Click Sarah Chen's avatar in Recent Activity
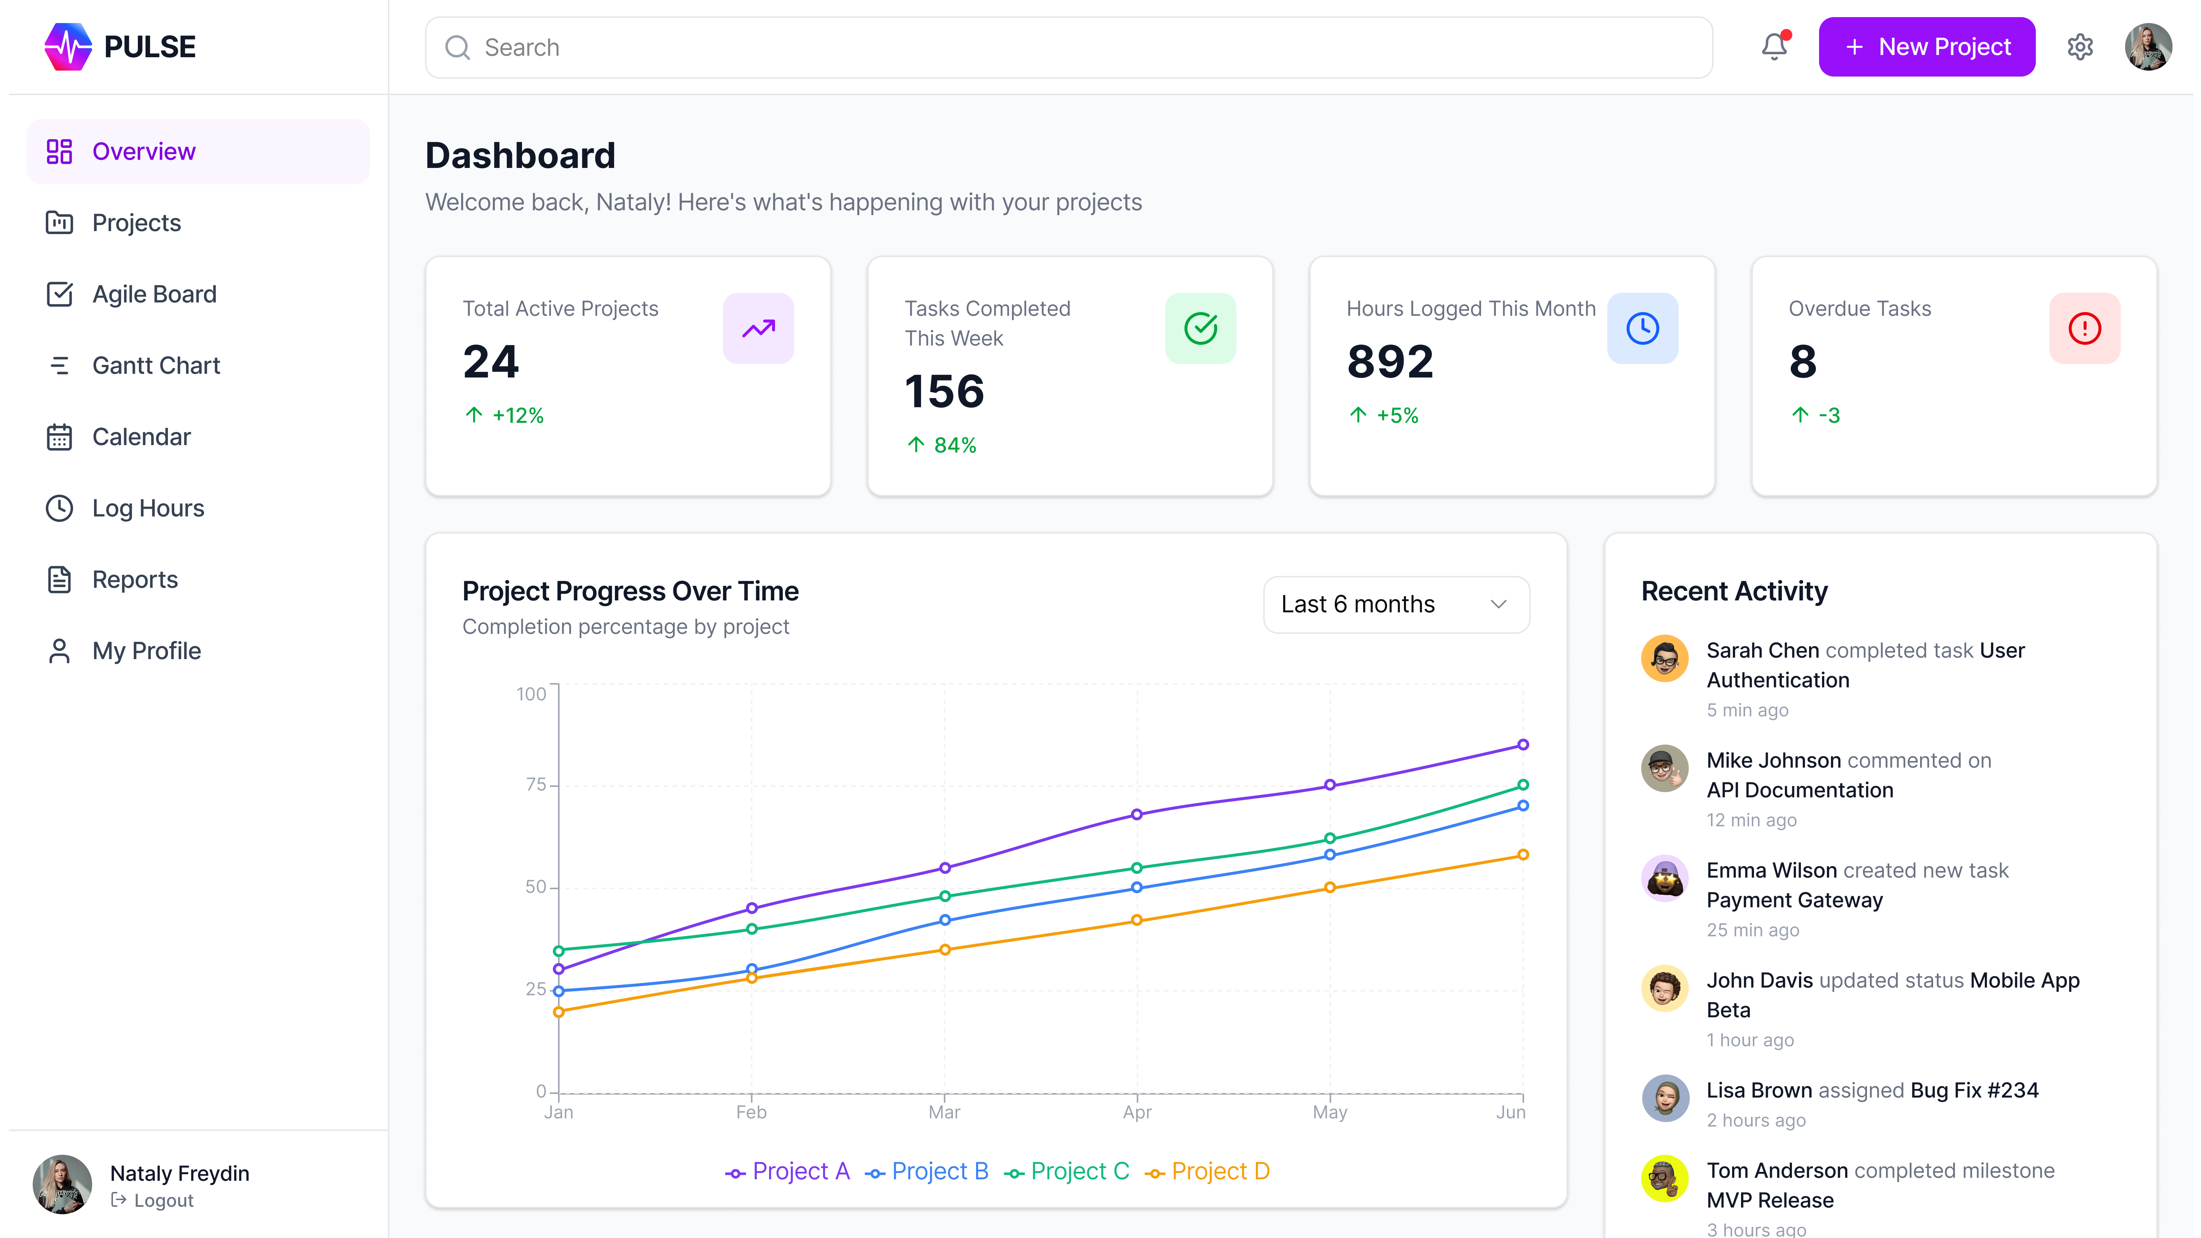The height and width of the screenshot is (1238, 2201). tap(1664, 658)
